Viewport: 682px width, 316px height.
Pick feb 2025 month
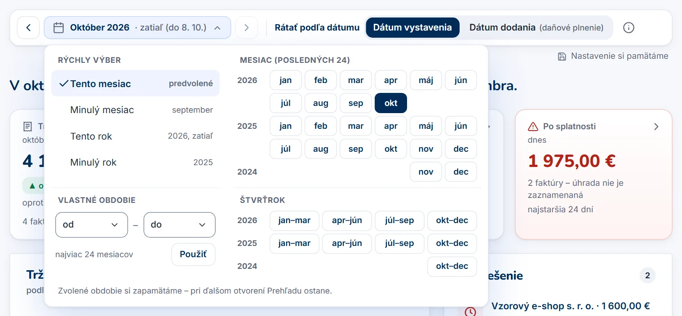321,126
